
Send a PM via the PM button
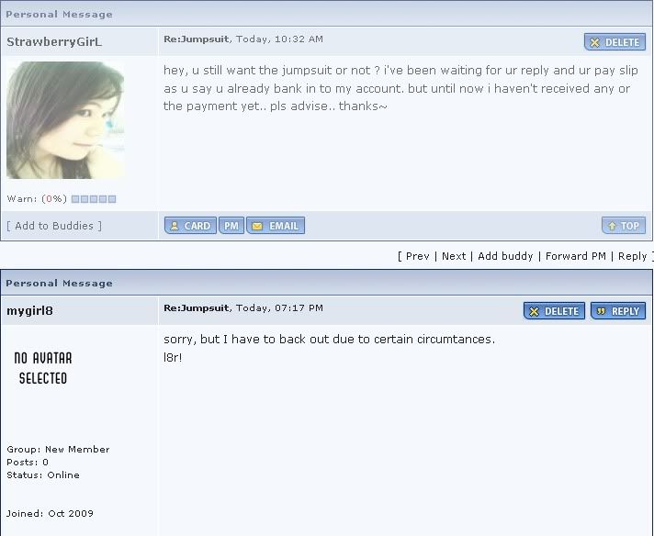[x=231, y=226]
